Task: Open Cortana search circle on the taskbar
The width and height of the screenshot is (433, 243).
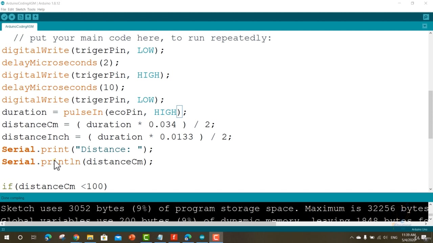Action: tap(20, 238)
